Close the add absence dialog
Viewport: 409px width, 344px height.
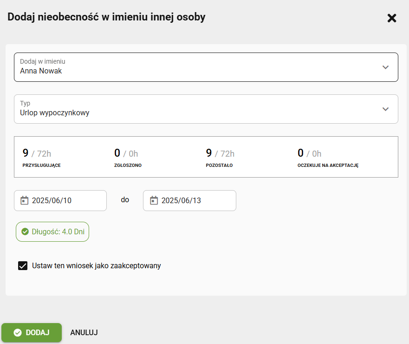coord(392,18)
